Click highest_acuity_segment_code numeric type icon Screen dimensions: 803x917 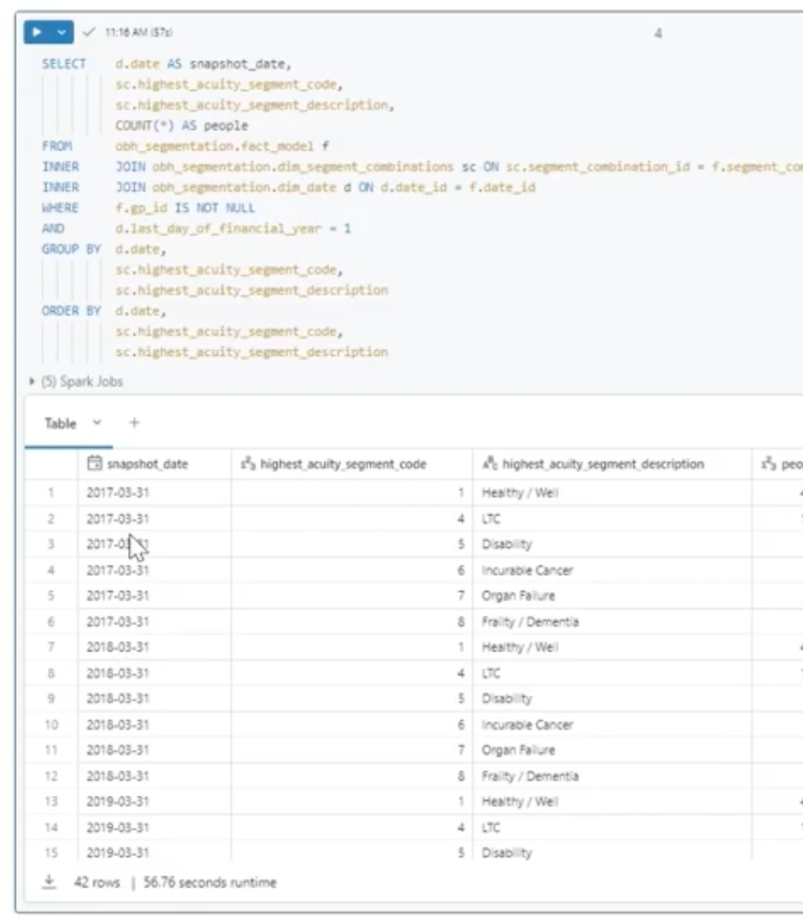tap(247, 464)
